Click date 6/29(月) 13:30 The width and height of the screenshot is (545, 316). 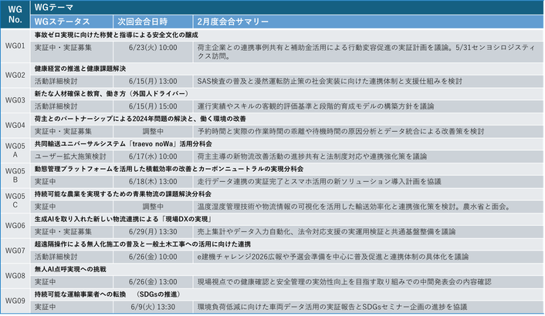153,231
